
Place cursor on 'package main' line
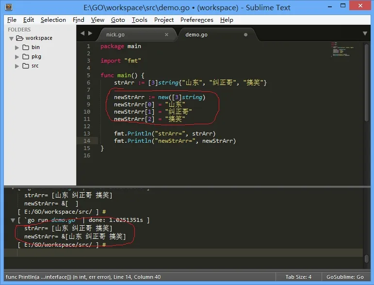click(121, 46)
